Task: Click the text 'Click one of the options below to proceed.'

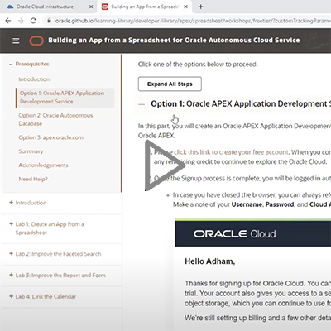Action: pyautogui.click(x=198, y=65)
